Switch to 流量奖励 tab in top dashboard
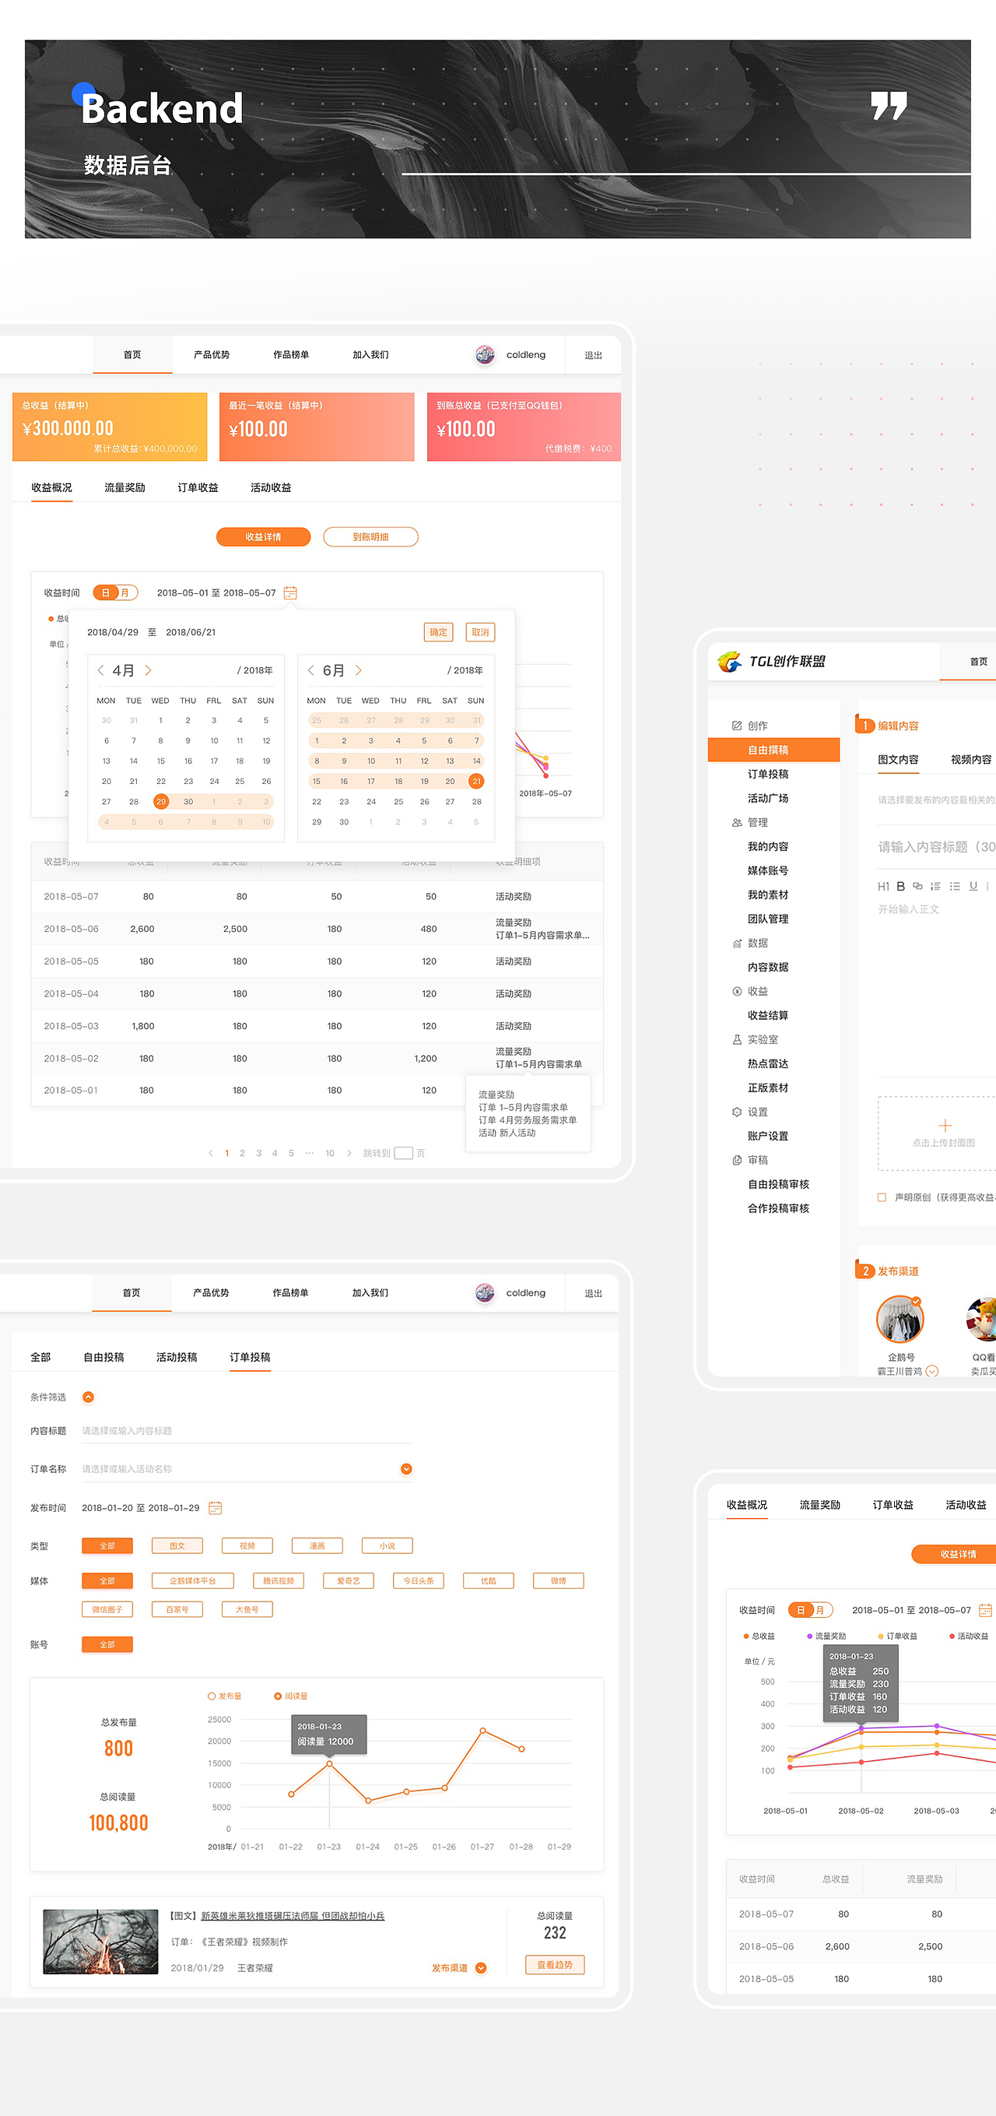This screenshot has height=2116, width=996. click(x=124, y=487)
